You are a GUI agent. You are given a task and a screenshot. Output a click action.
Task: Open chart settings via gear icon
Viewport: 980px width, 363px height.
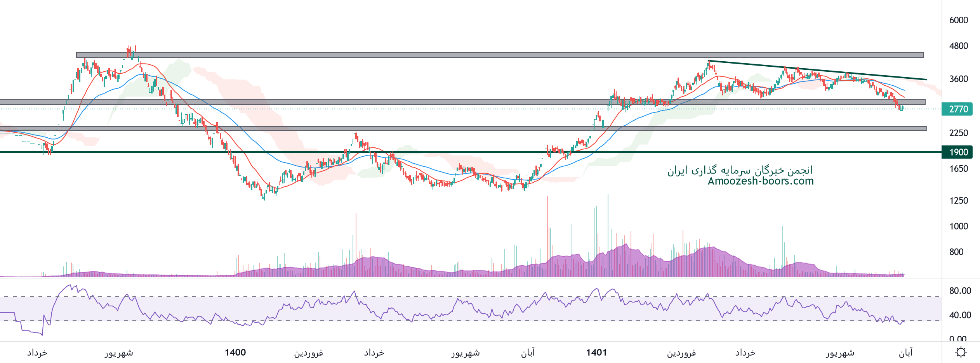click(x=961, y=352)
